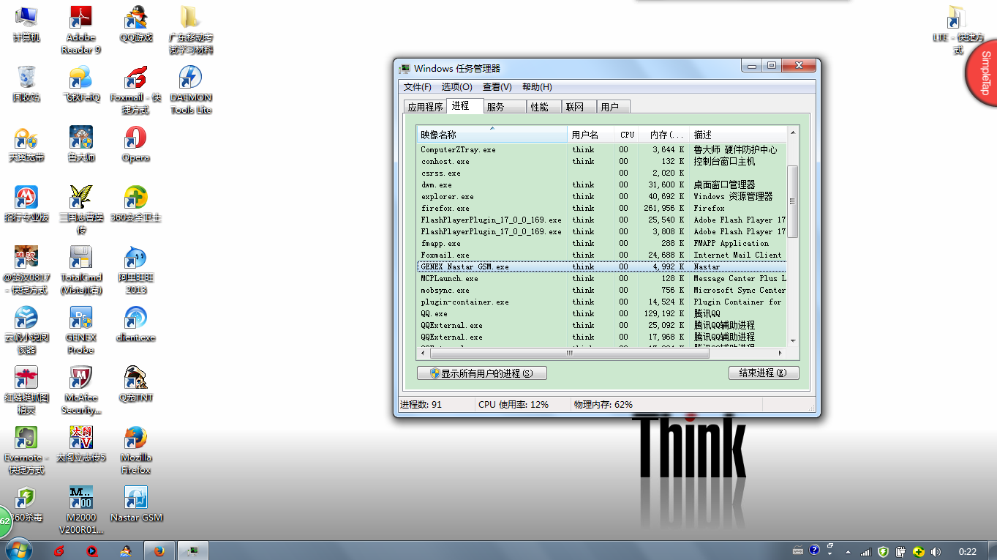This screenshot has width=997, height=560.
Task: Open Adobe Reader 9 desktop shortcut
Action: (x=81, y=30)
